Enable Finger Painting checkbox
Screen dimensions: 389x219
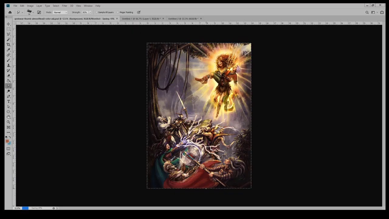[x=118, y=12]
